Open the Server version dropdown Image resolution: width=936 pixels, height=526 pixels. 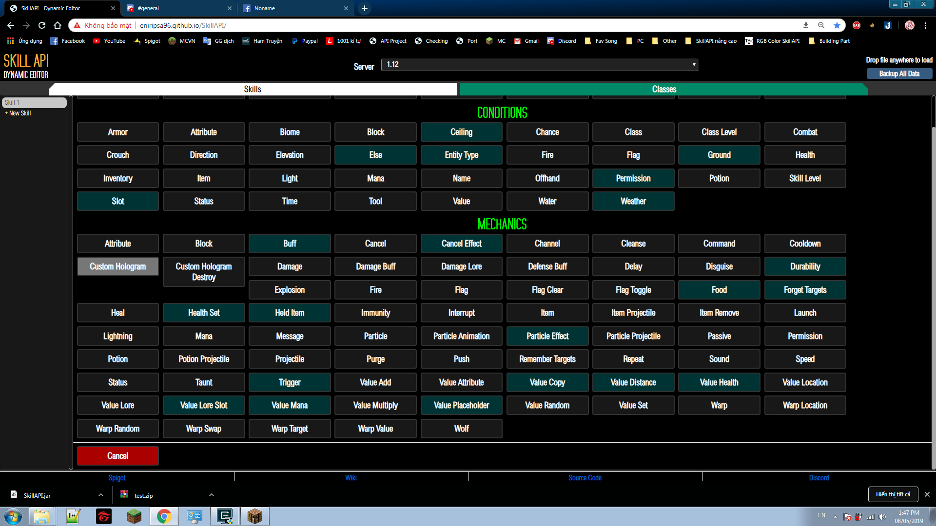coord(540,65)
